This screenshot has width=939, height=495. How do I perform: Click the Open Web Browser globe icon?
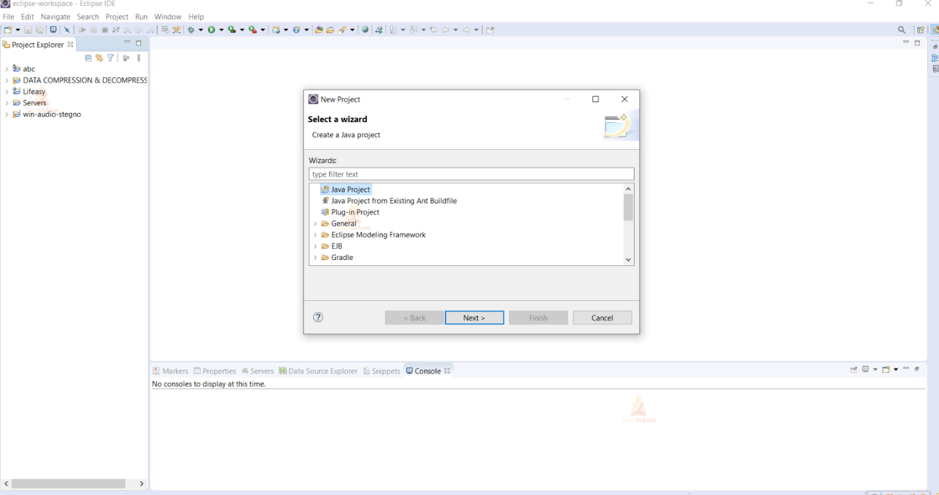pos(365,30)
